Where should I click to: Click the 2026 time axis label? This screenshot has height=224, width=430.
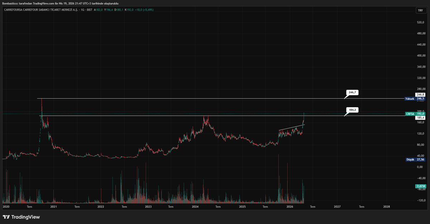point(290,206)
